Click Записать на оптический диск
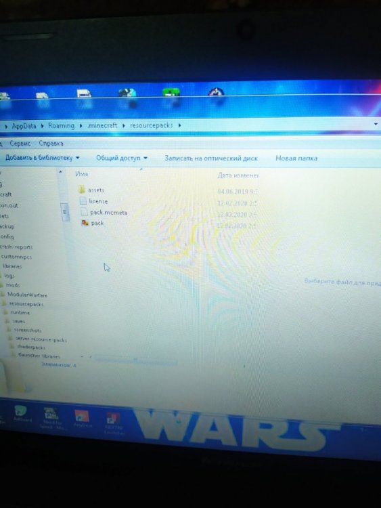Screen dimensions: 381x508 click(x=211, y=158)
